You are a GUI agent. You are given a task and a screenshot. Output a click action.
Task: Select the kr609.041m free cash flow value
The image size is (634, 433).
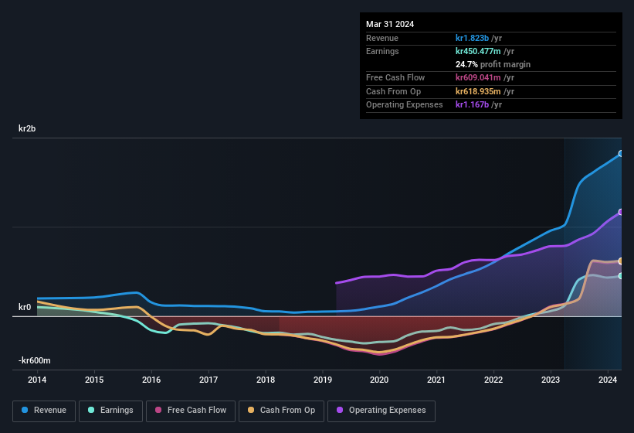click(478, 77)
